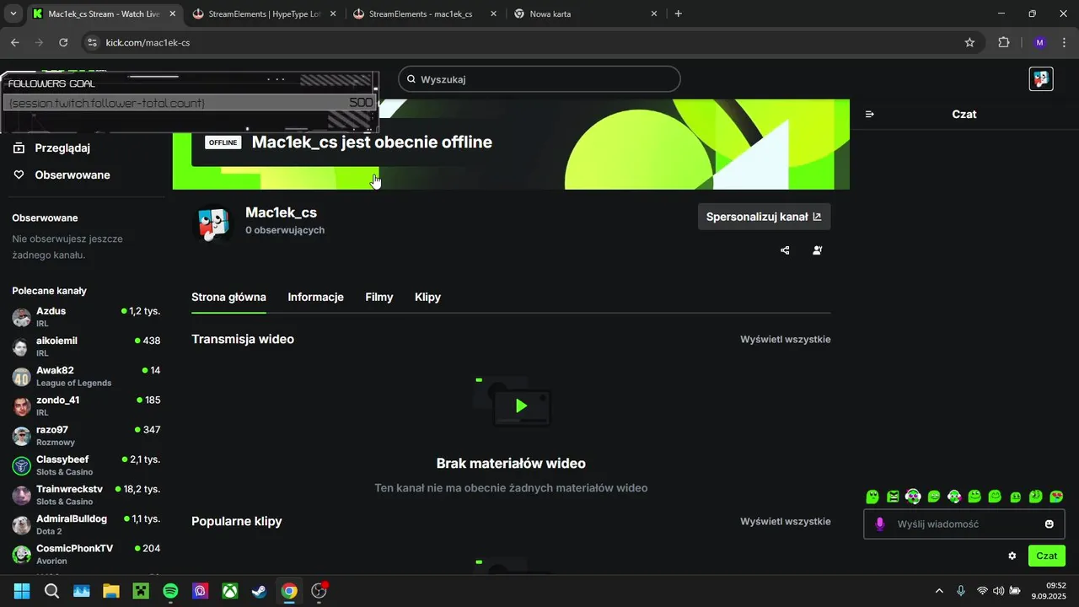Click the purple microphone icon in chat box

(880, 524)
